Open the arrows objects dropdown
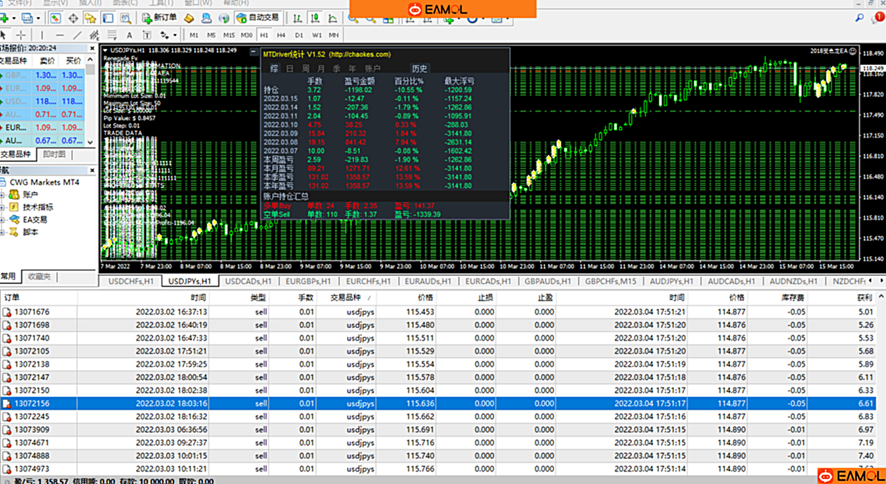The image size is (886, 484). click(x=175, y=35)
